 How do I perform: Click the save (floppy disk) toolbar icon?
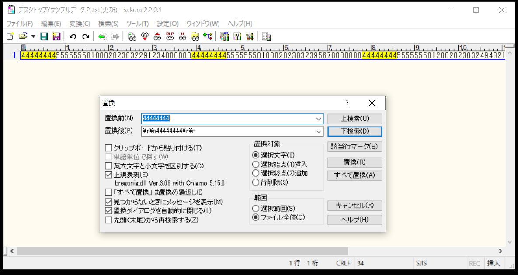coord(44,36)
